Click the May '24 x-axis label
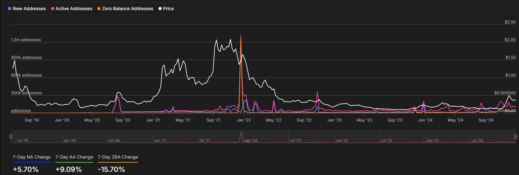This screenshot has width=519, height=175. 455,120
